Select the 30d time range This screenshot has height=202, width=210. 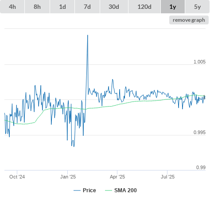114,7
